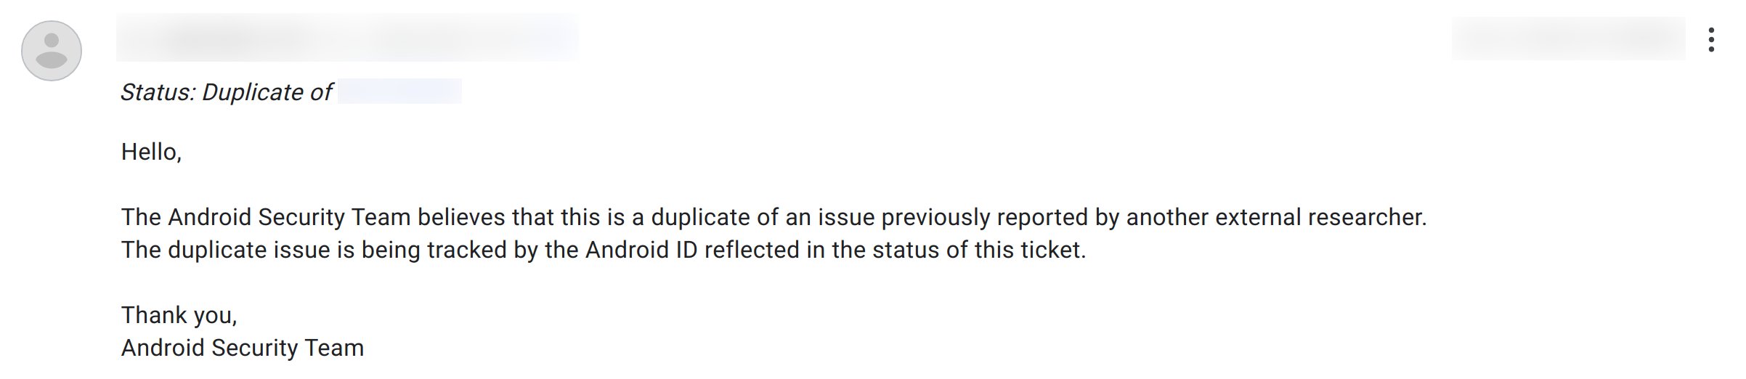Click the word 'you,' in the closing line
Screen dimensions: 1746x379
click(x=215, y=315)
